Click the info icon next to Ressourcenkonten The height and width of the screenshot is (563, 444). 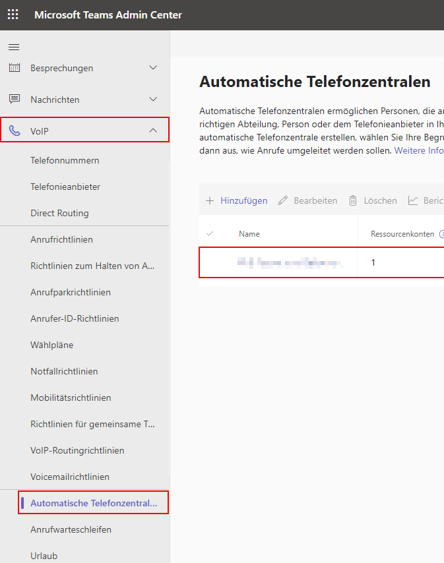pos(441,234)
